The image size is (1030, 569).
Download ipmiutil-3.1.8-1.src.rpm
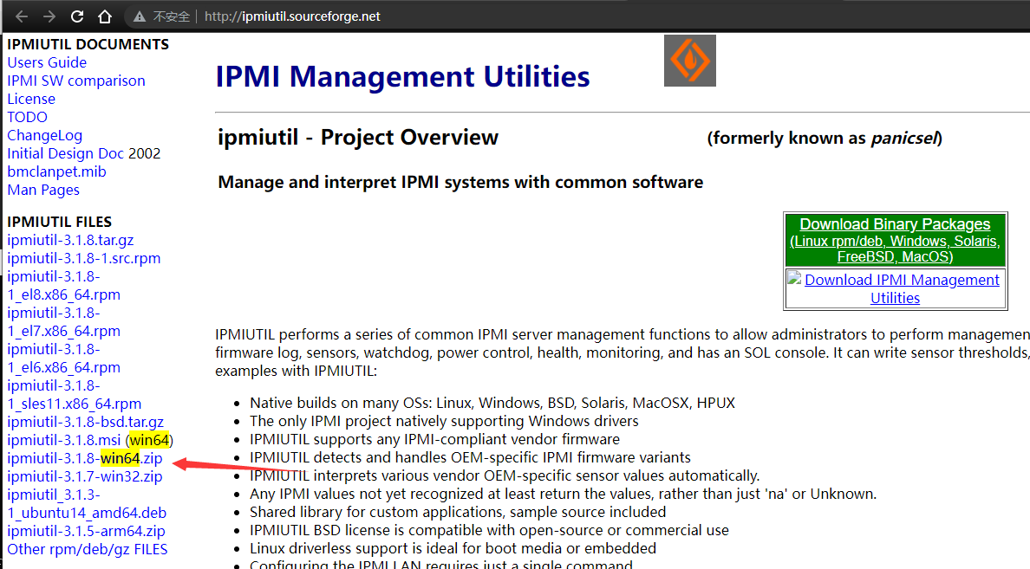(83, 259)
